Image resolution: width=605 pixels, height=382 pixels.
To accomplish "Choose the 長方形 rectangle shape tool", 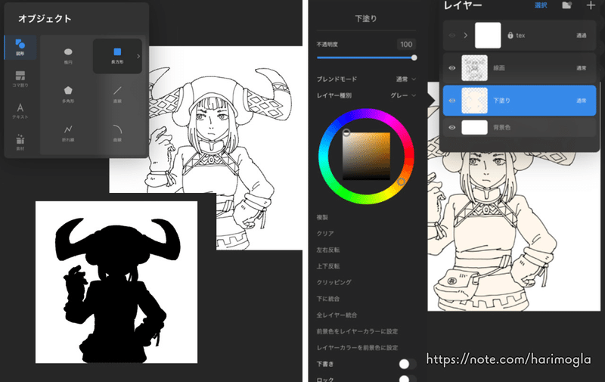I will click(x=117, y=56).
